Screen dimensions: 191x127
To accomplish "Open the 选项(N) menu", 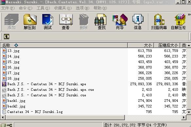I will tap(83, 8).
